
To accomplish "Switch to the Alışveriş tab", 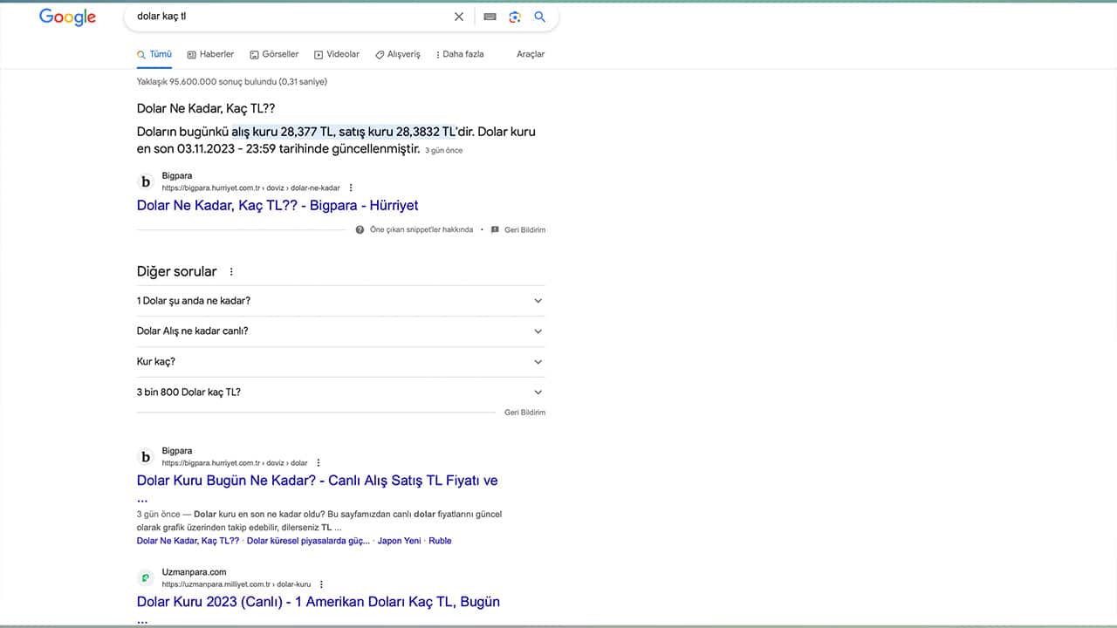I will (x=397, y=54).
